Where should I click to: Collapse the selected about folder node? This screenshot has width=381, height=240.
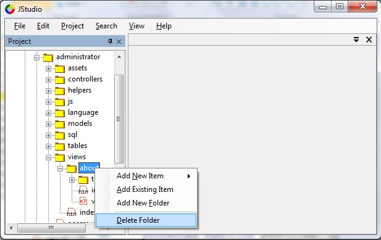(x=60, y=168)
